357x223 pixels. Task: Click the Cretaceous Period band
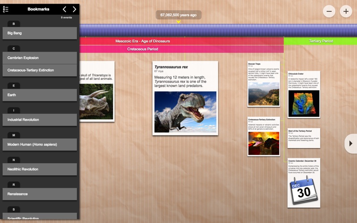182,49
